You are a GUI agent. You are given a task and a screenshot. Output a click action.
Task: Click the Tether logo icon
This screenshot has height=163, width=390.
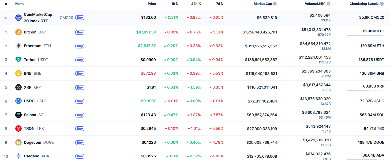18,60
